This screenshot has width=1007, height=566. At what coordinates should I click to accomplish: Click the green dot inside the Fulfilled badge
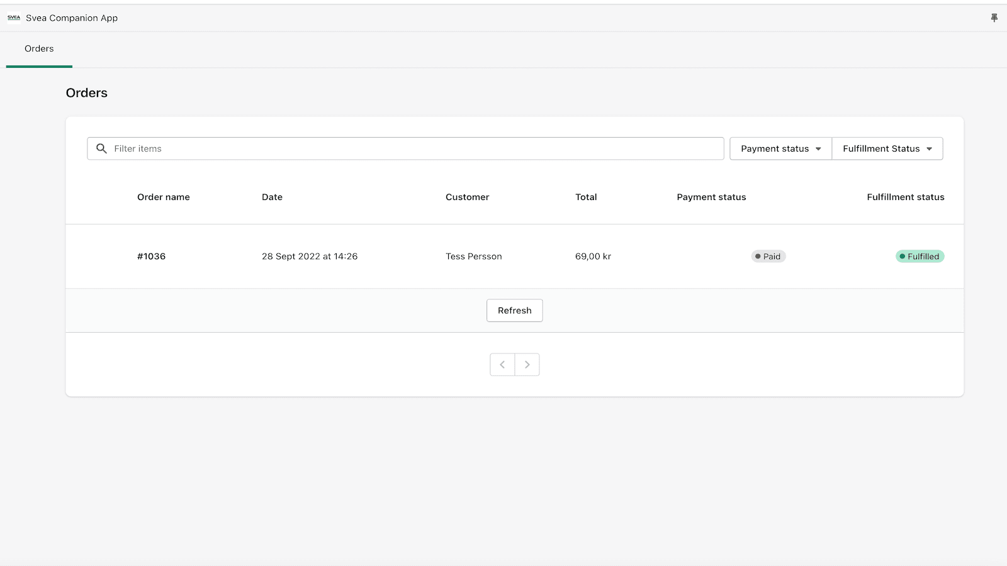[x=903, y=256]
